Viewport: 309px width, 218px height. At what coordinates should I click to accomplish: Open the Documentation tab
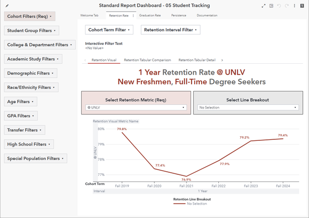tap(207, 15)
